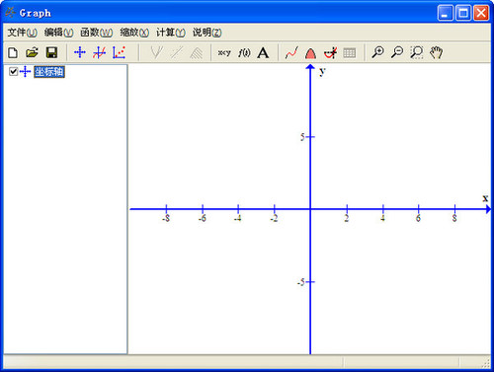The image size is (494, 372).
Task: Open the 文件(U) menu
Action: point(23,33)
